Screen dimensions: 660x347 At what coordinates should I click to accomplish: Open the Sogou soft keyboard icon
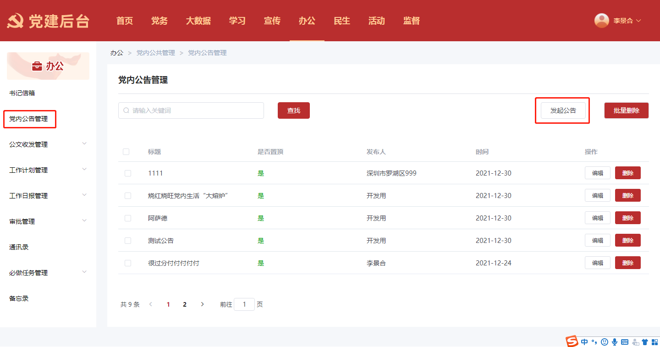(x=624, y=341)
